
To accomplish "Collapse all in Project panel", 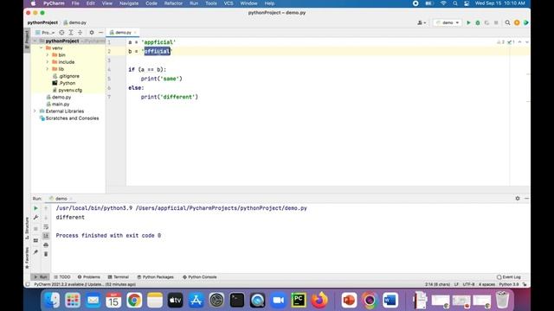I will pos(80,33).
